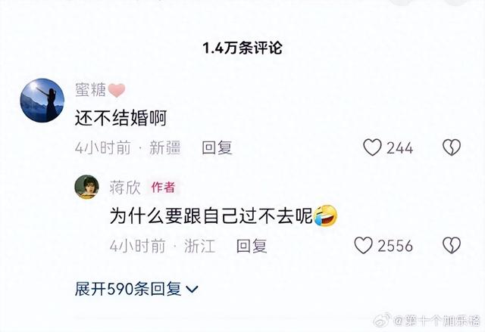This screenshot has width=485, height=332.
Task: Dislike 蒋欣's reply with broken heart
Action: click(452, 245)
